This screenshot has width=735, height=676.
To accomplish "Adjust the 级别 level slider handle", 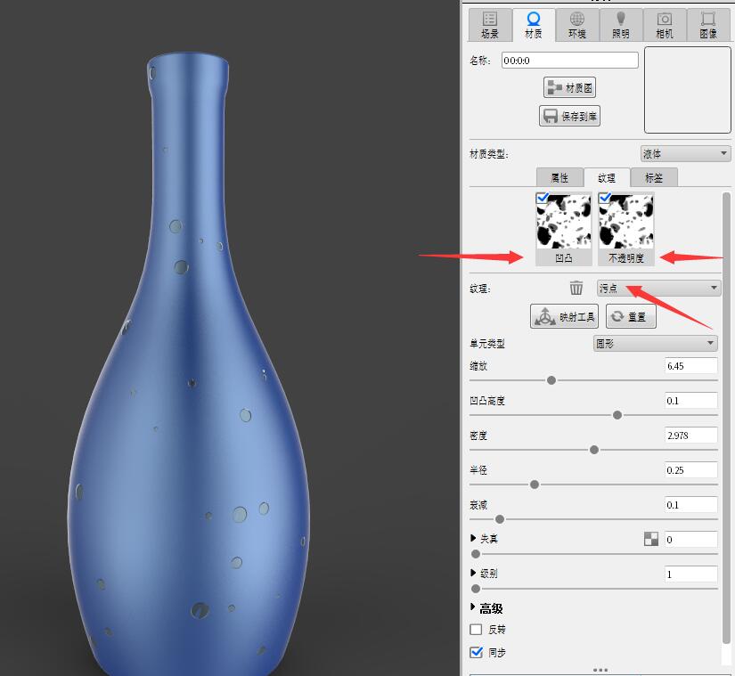I will 476,589.
